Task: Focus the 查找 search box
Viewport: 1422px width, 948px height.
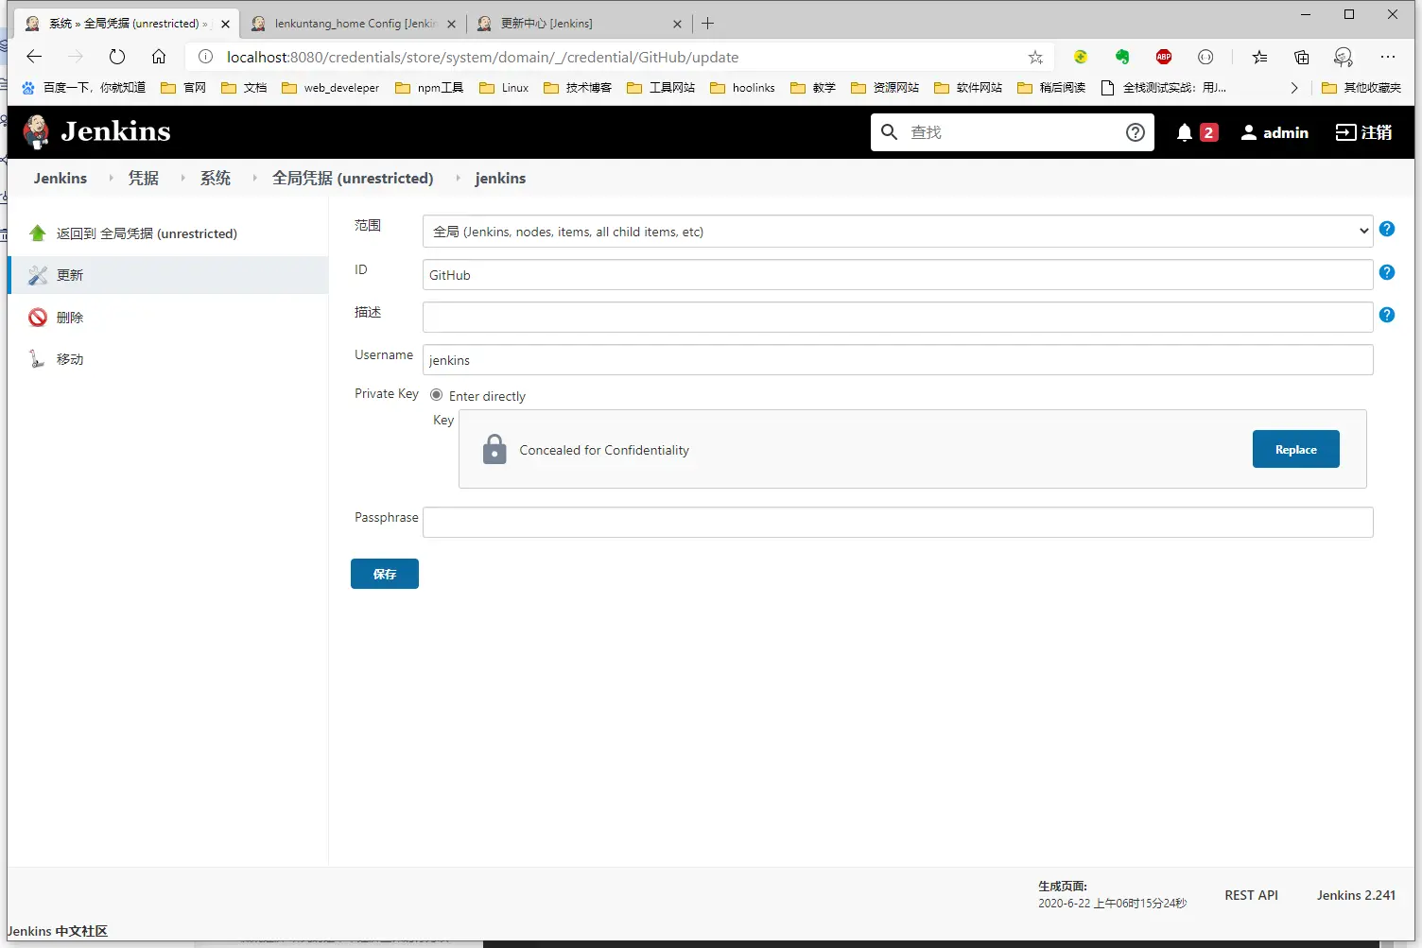Action: pyautogui.click(x=1013, y=132)
